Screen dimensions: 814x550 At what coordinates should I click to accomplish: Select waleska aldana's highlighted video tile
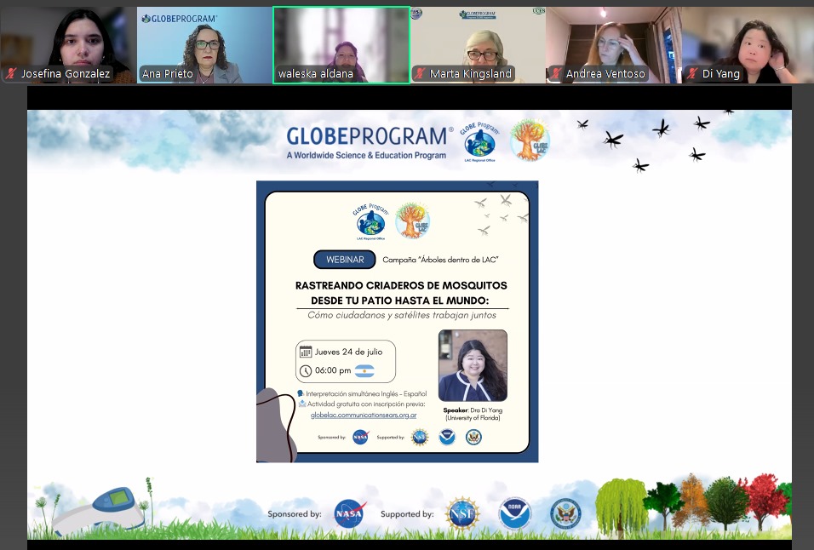[341, 45]
